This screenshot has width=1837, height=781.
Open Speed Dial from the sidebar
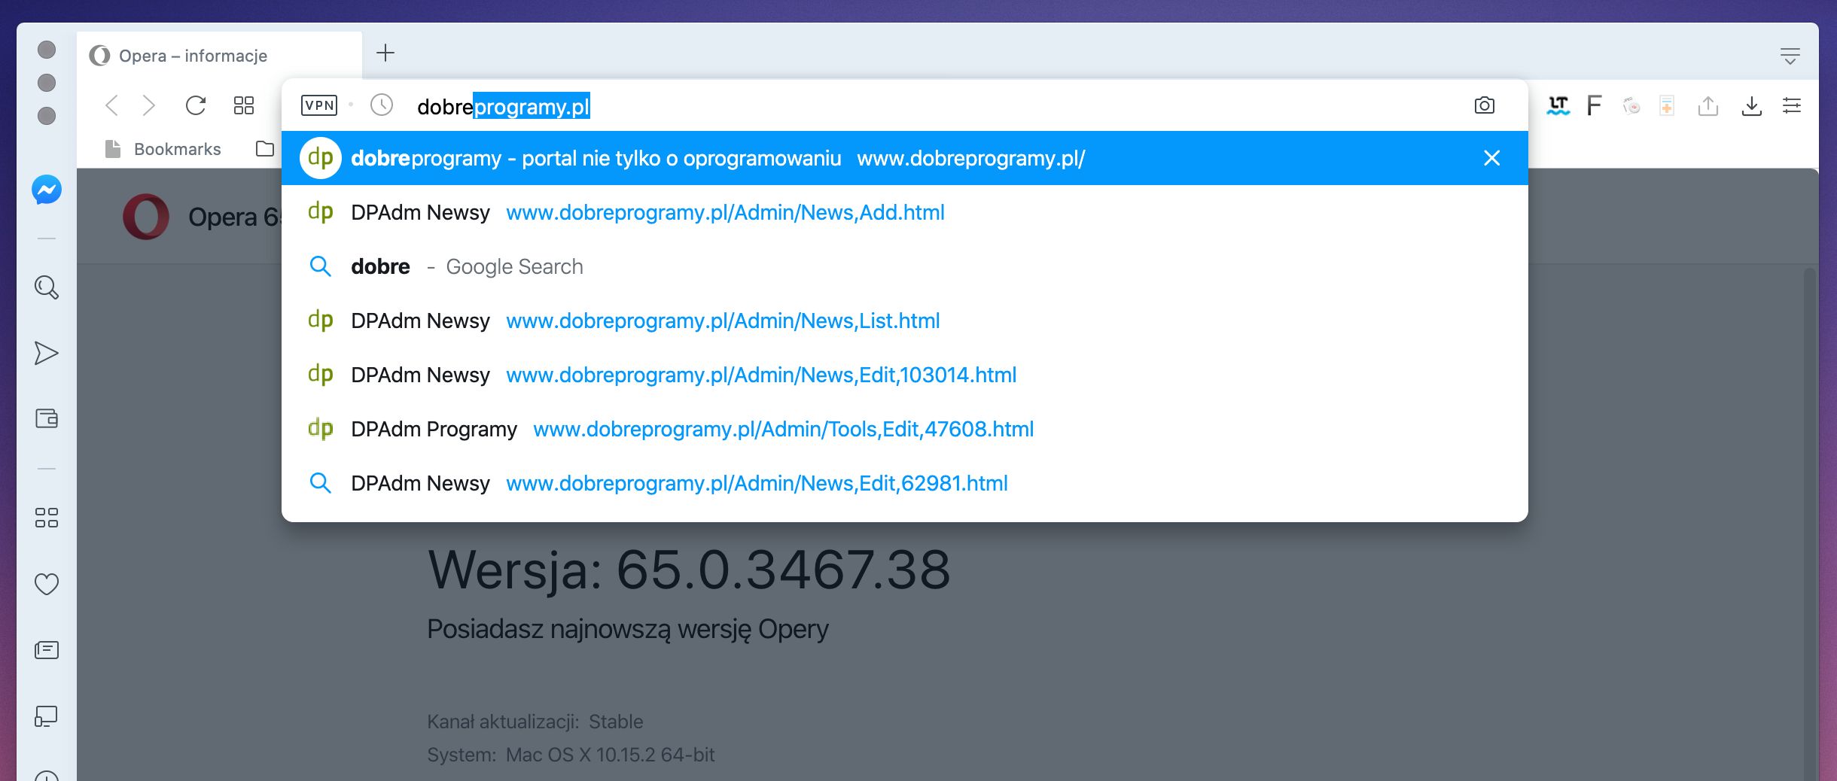(x=47, y=518)
